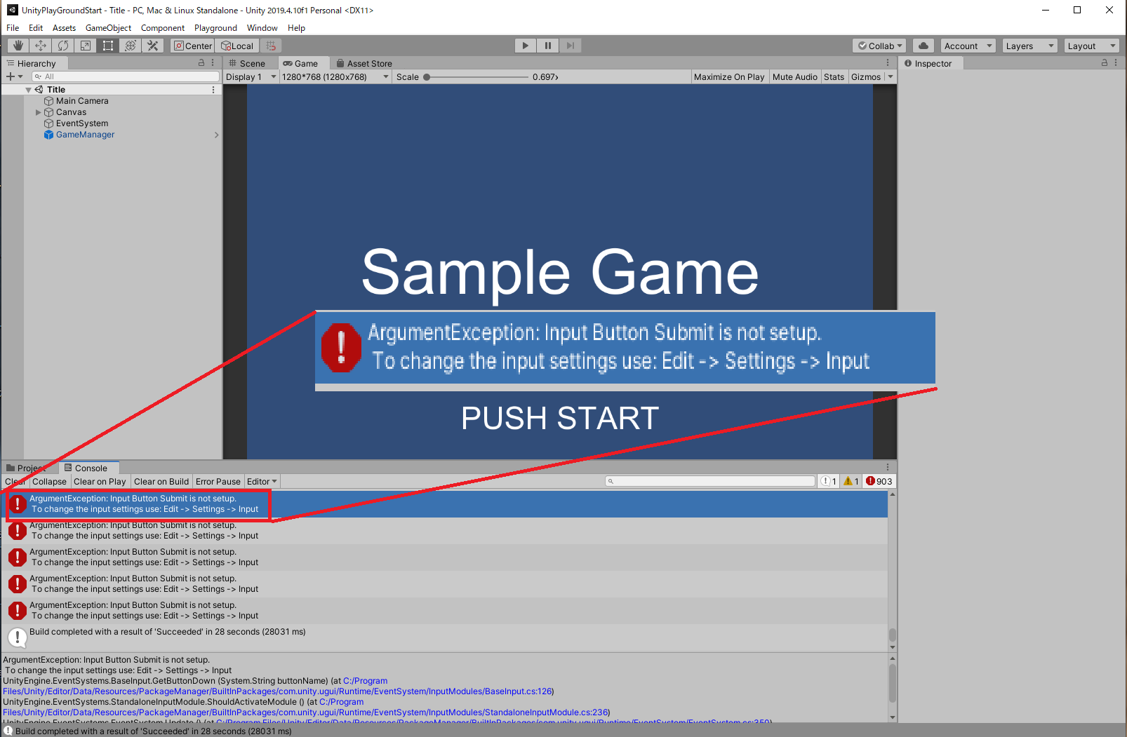Open the Account dropdown
This screenshot has width=1127, height=737.
968,46
